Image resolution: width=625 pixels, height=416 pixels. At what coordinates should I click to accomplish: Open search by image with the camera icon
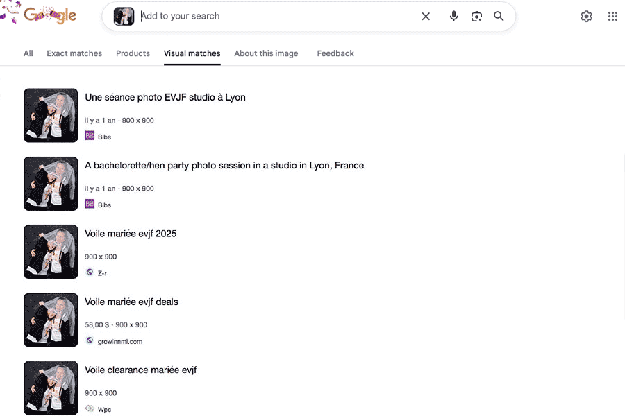click(x=476, y=16)
